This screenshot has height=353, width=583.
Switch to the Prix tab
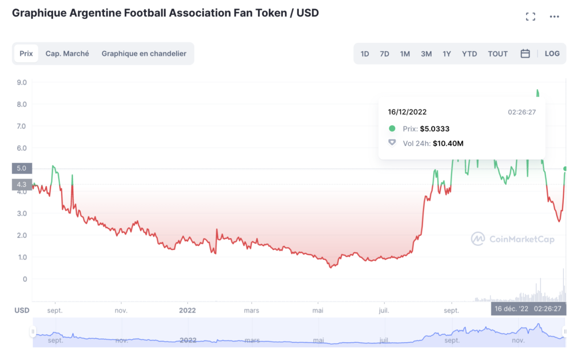[26, 54]
